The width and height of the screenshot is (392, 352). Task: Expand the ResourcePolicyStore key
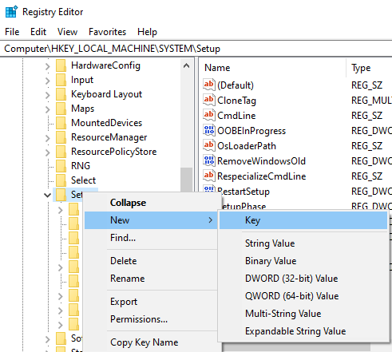click(x=48, y=152)
